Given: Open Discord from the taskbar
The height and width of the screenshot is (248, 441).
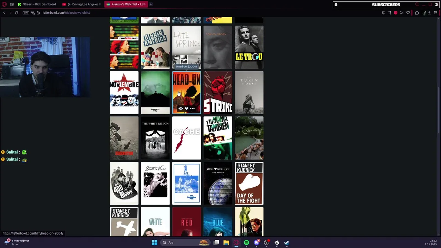Looking at the screenshot, I should (x=257, y=242).
